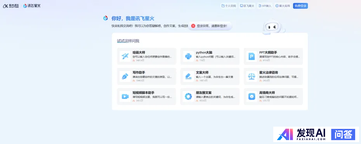Open 个人空间 in the top navigation
361x144 pixels.
[x=229, y=6]
